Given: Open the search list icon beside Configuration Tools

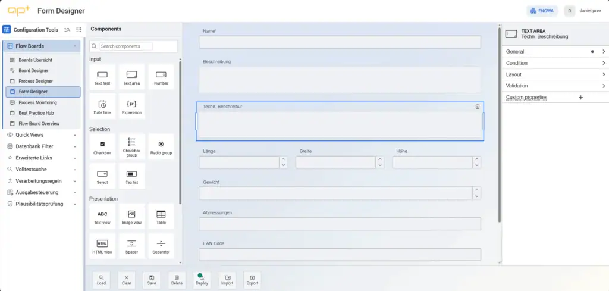Looking at the screenshot, I should tap(67, 30).
